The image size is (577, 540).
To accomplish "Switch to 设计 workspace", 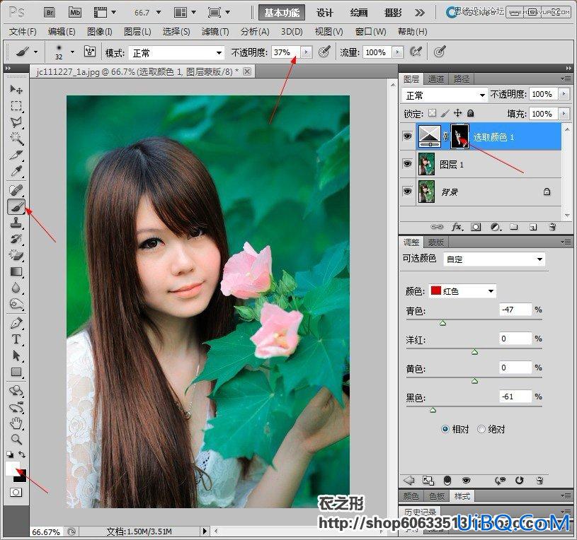I will [324, 13].
